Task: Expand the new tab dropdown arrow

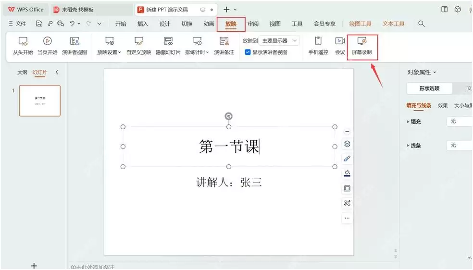Action: point(235,10)
